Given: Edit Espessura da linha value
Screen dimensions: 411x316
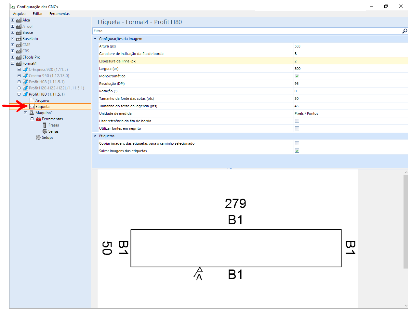Looking at the screenshot, I should pos(351,61).
